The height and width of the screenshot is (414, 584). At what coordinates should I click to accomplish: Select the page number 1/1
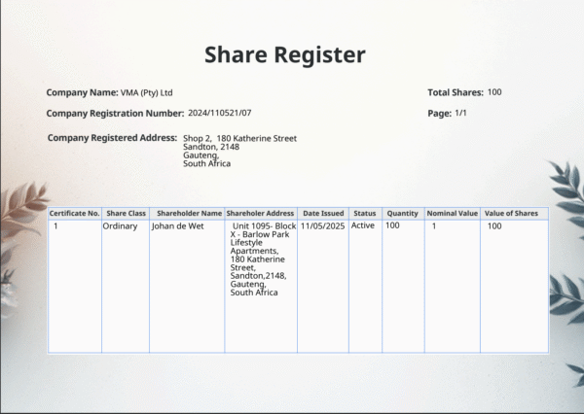pyautogui.click(x=460, y=113)
